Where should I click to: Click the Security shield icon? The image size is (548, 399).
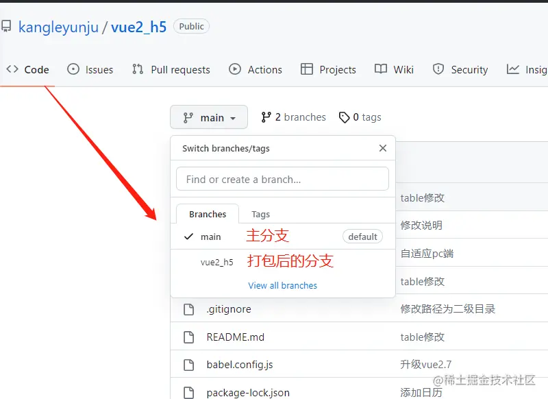click(x=438, y=69)
